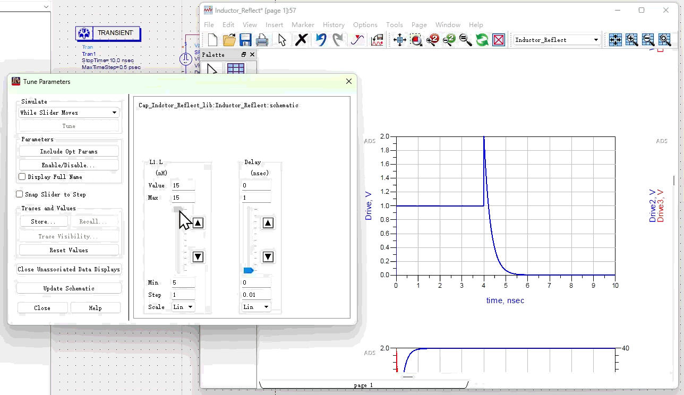Click the red crossed-box icon
The height and width of the screenshot is (395, 684).
(x=499, y=40)
